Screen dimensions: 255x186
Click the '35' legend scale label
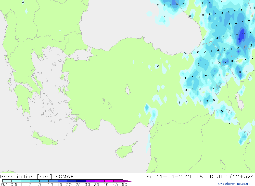click(x=97, y=184)
